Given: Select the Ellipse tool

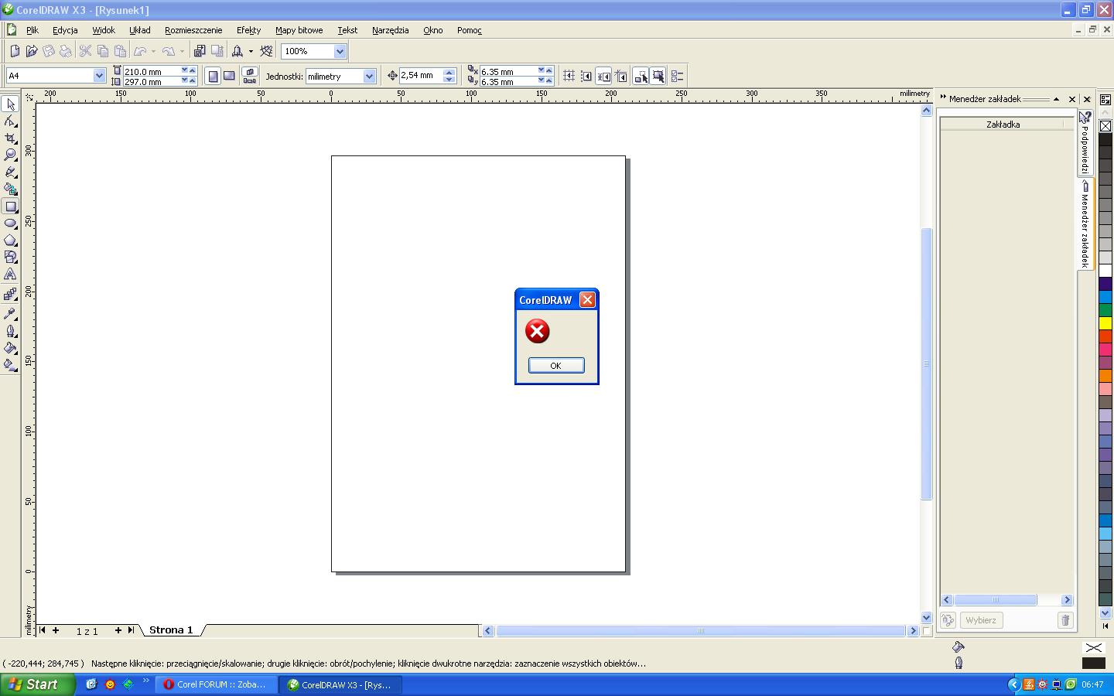Looking at the screenshot, I should (10, 223).
